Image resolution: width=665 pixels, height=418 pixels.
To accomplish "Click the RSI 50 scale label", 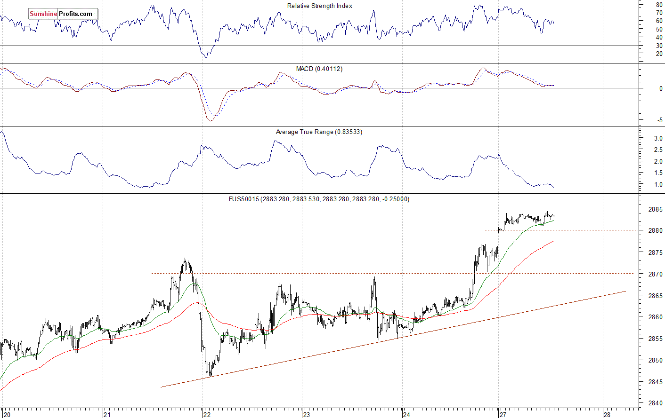I will [659, 29].
